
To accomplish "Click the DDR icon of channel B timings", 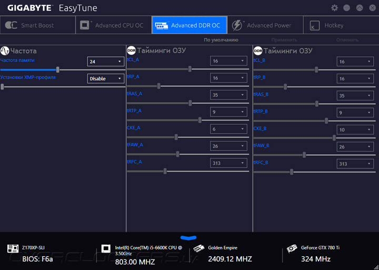I will coord(258,51).
